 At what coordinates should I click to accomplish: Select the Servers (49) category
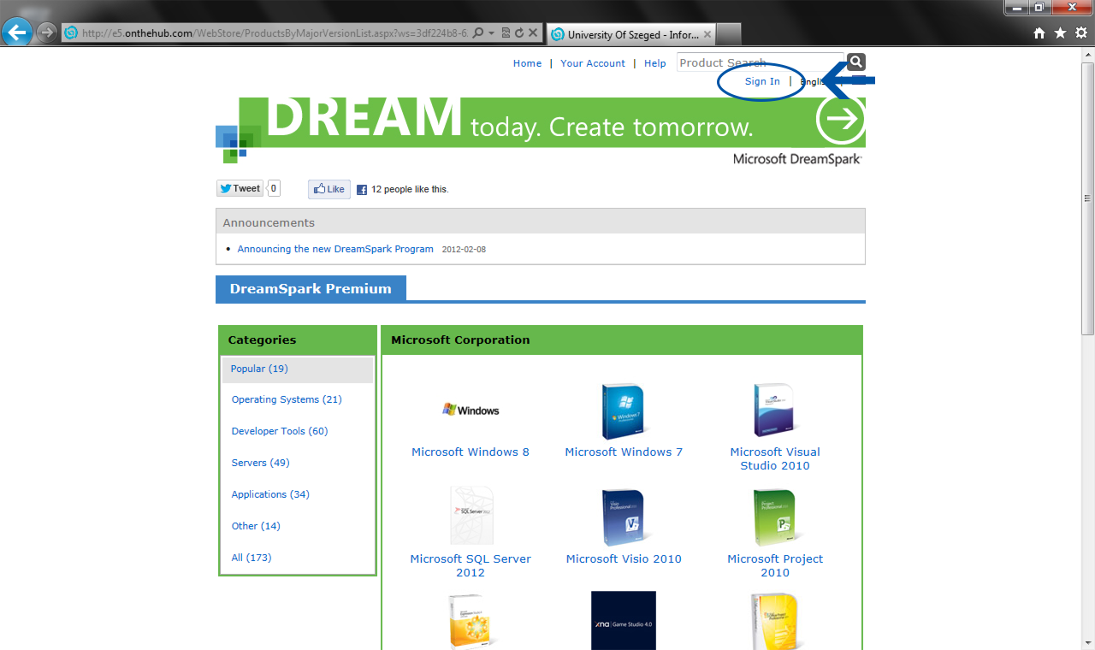coord(260,463)
